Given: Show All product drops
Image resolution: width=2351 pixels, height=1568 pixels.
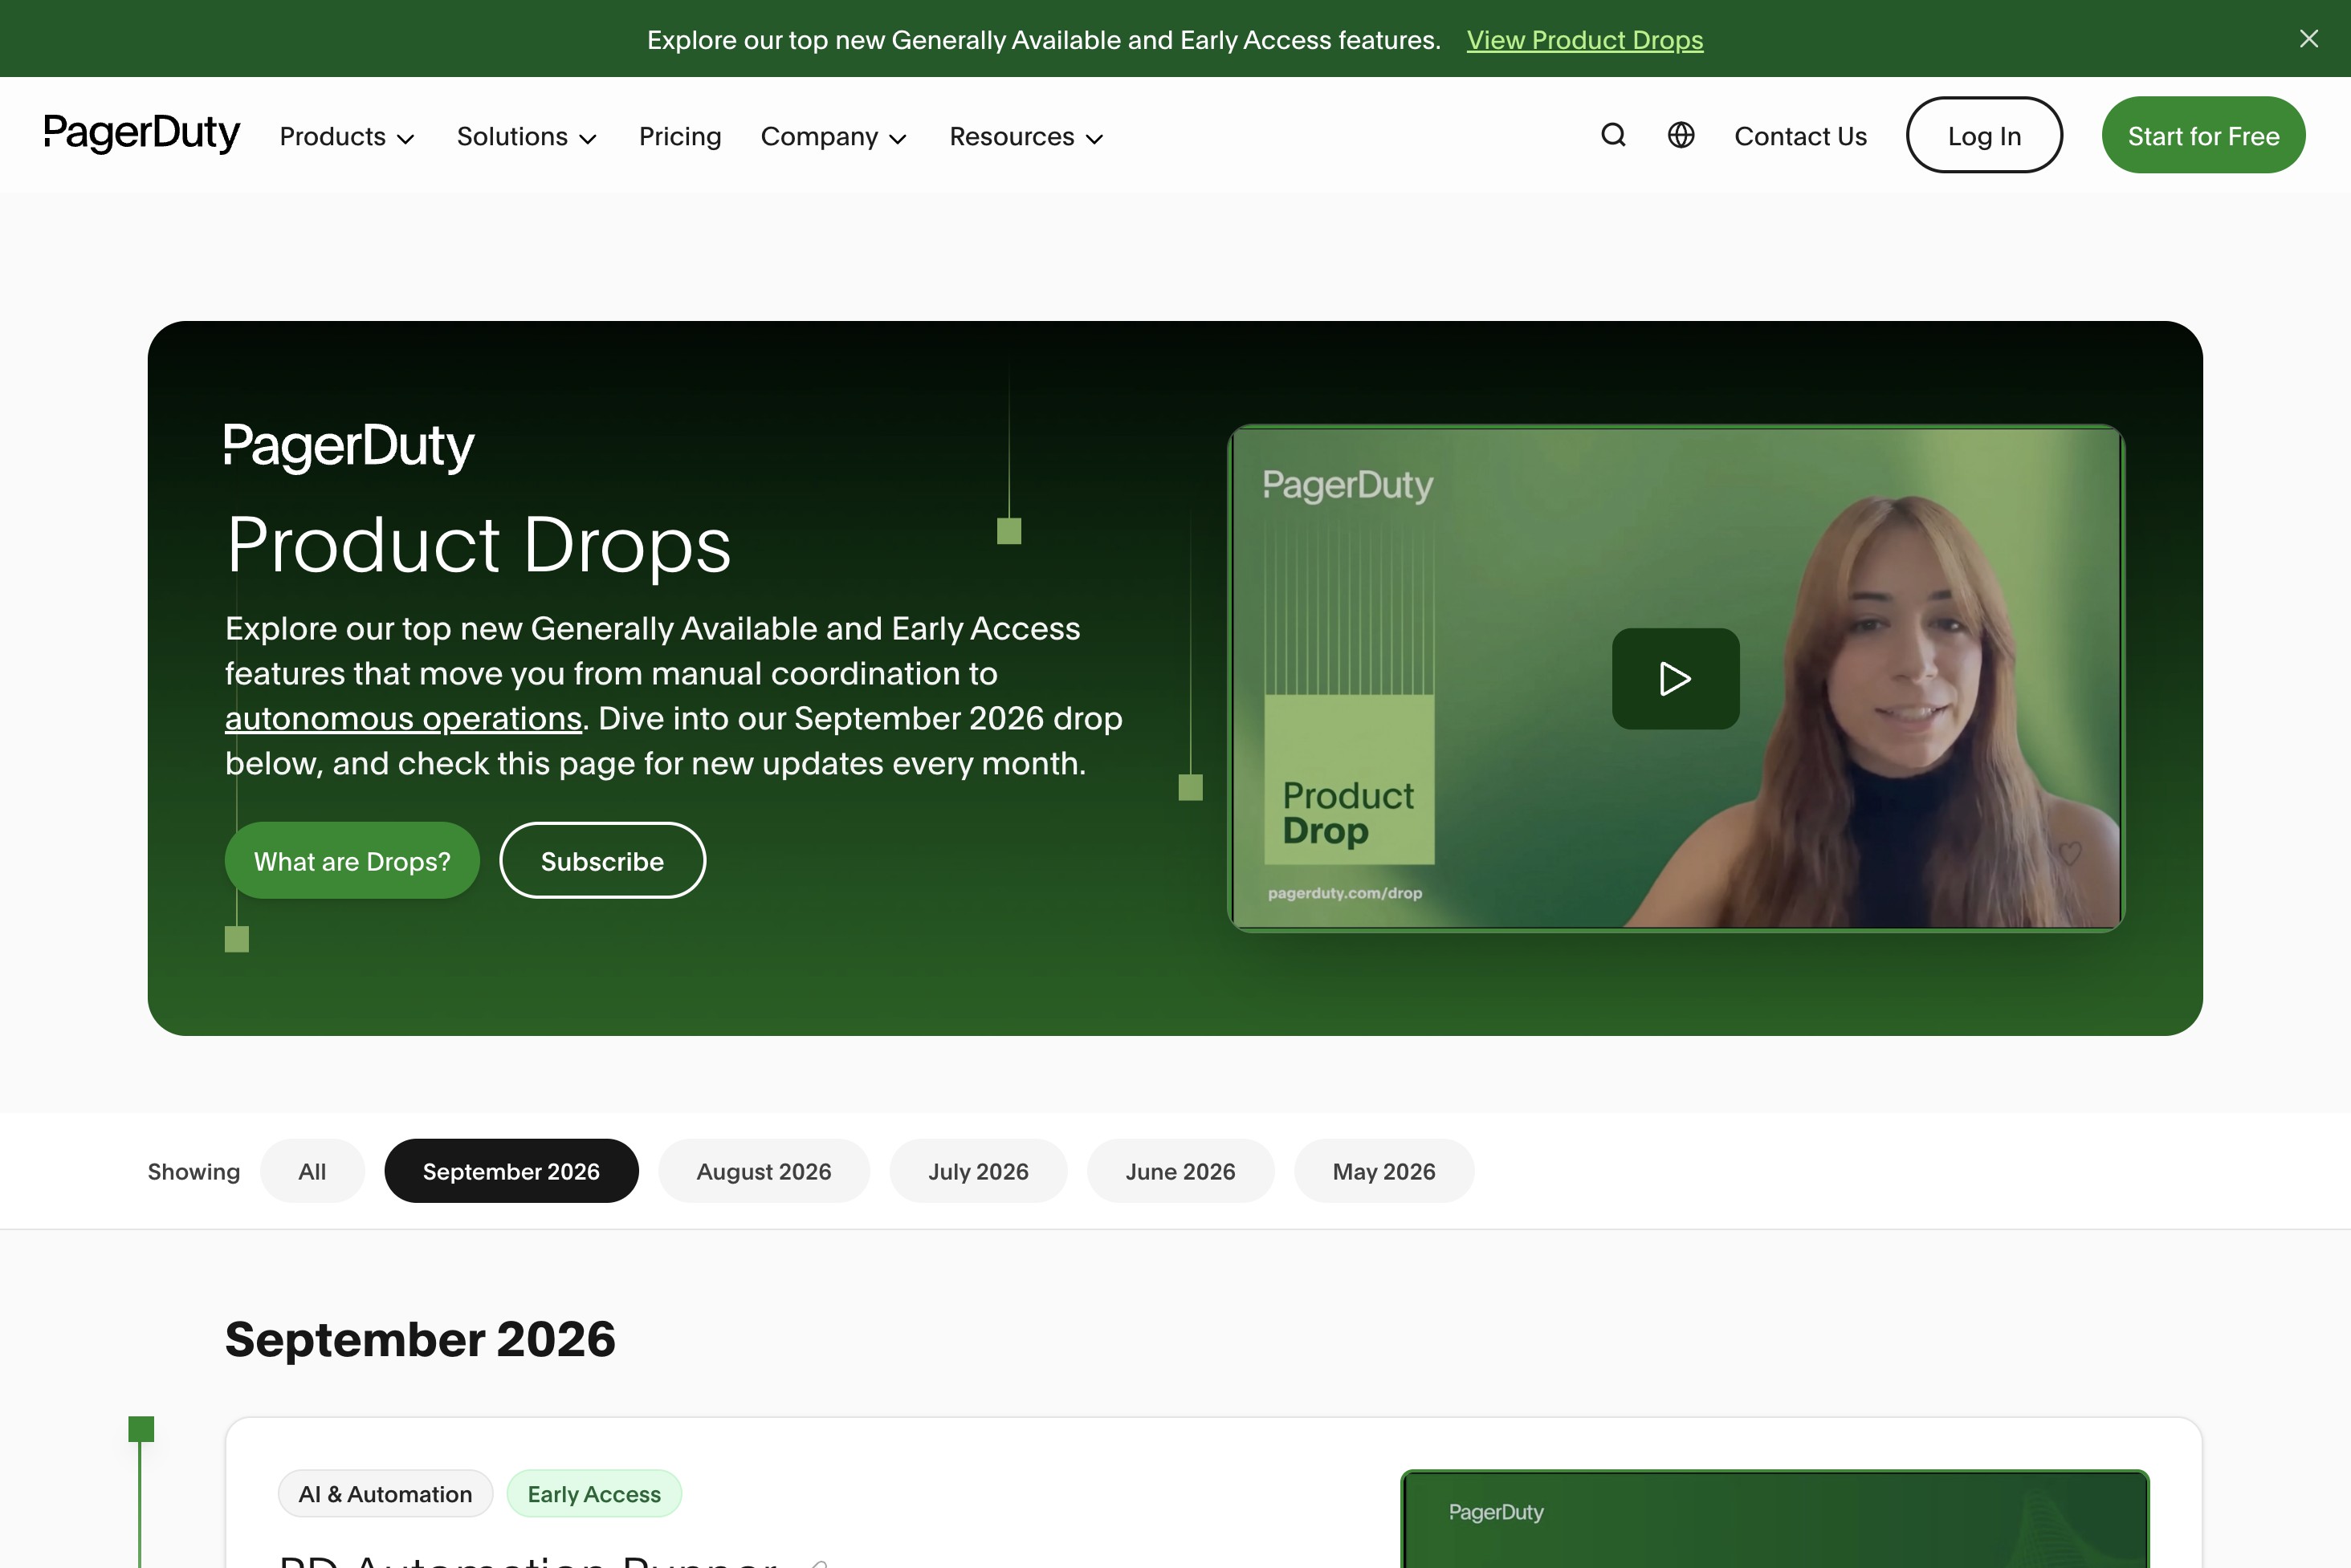Looking at the screenshot, I should [312, 1171].
